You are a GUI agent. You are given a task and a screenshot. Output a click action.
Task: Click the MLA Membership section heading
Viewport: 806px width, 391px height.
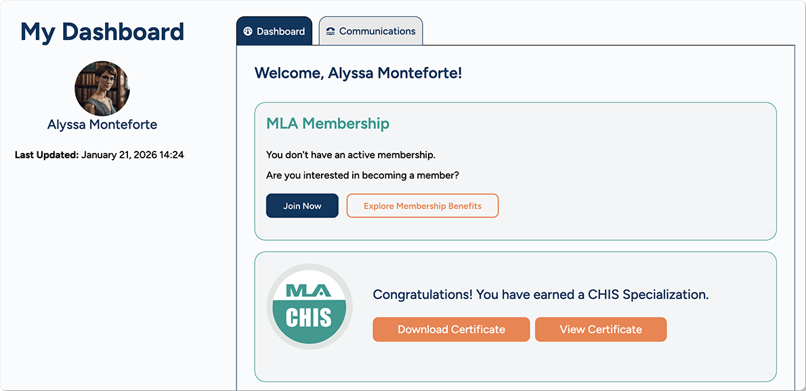click(328, 124)
